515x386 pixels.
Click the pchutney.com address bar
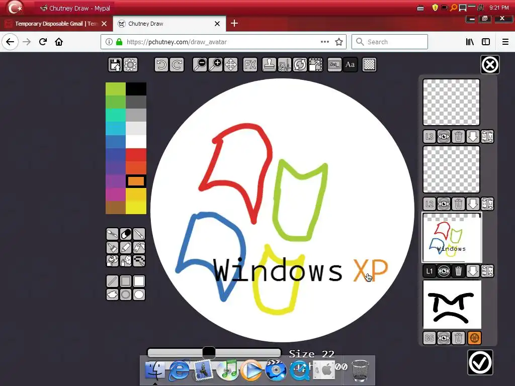(223, 42)
